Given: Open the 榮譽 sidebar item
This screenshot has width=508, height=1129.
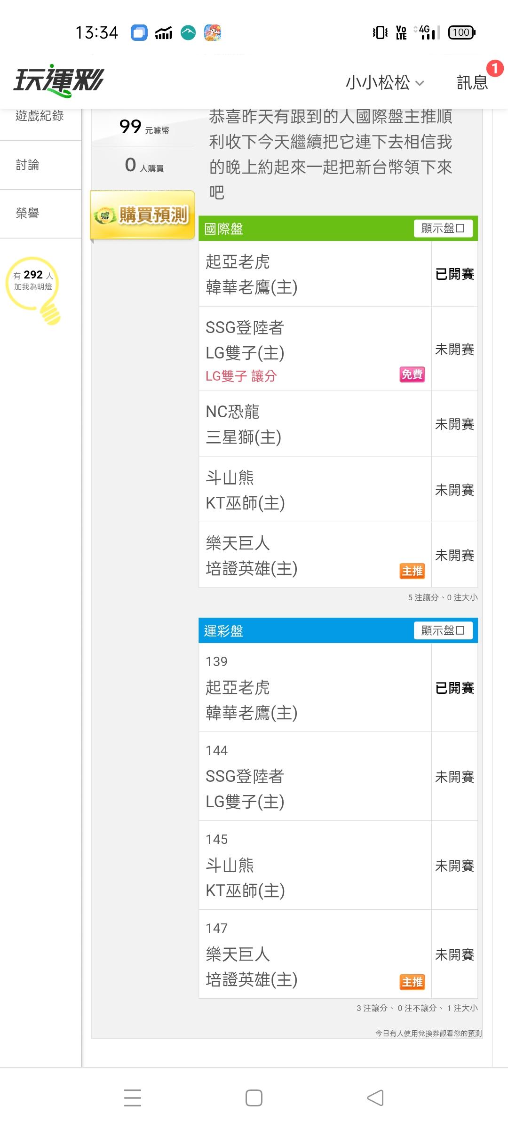Looking at the screenshot, I should click(28, 214).
